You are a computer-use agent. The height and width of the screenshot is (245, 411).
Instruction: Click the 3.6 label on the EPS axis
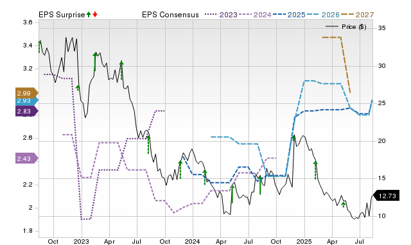click(x=28, y=22)
